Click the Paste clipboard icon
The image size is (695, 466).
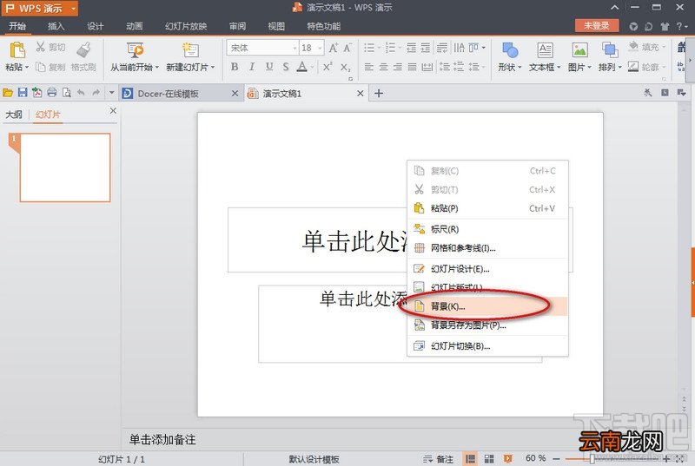17,50
